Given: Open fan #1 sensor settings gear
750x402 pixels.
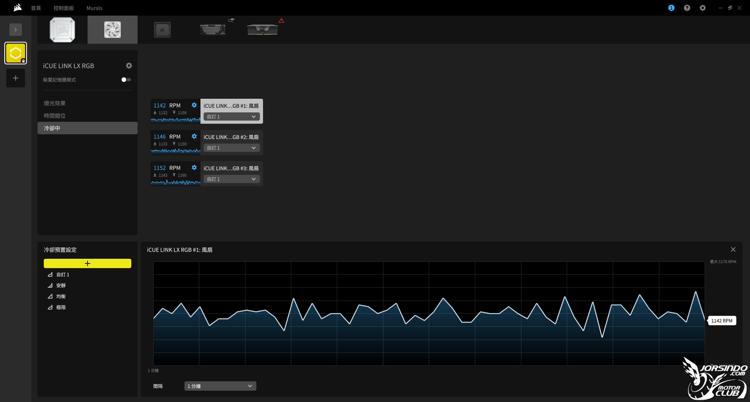Looking at the screenshot, I should coord(194,105).
